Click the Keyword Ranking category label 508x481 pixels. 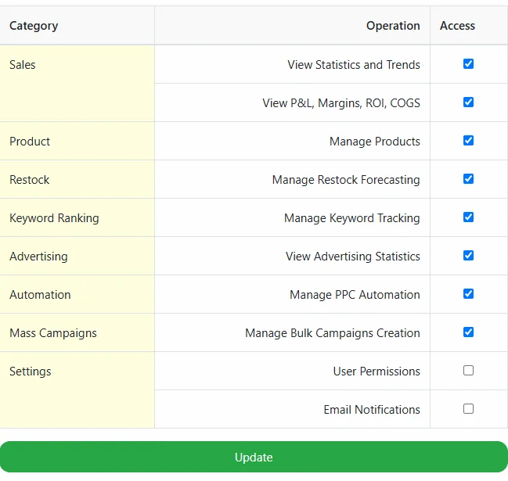54,218
